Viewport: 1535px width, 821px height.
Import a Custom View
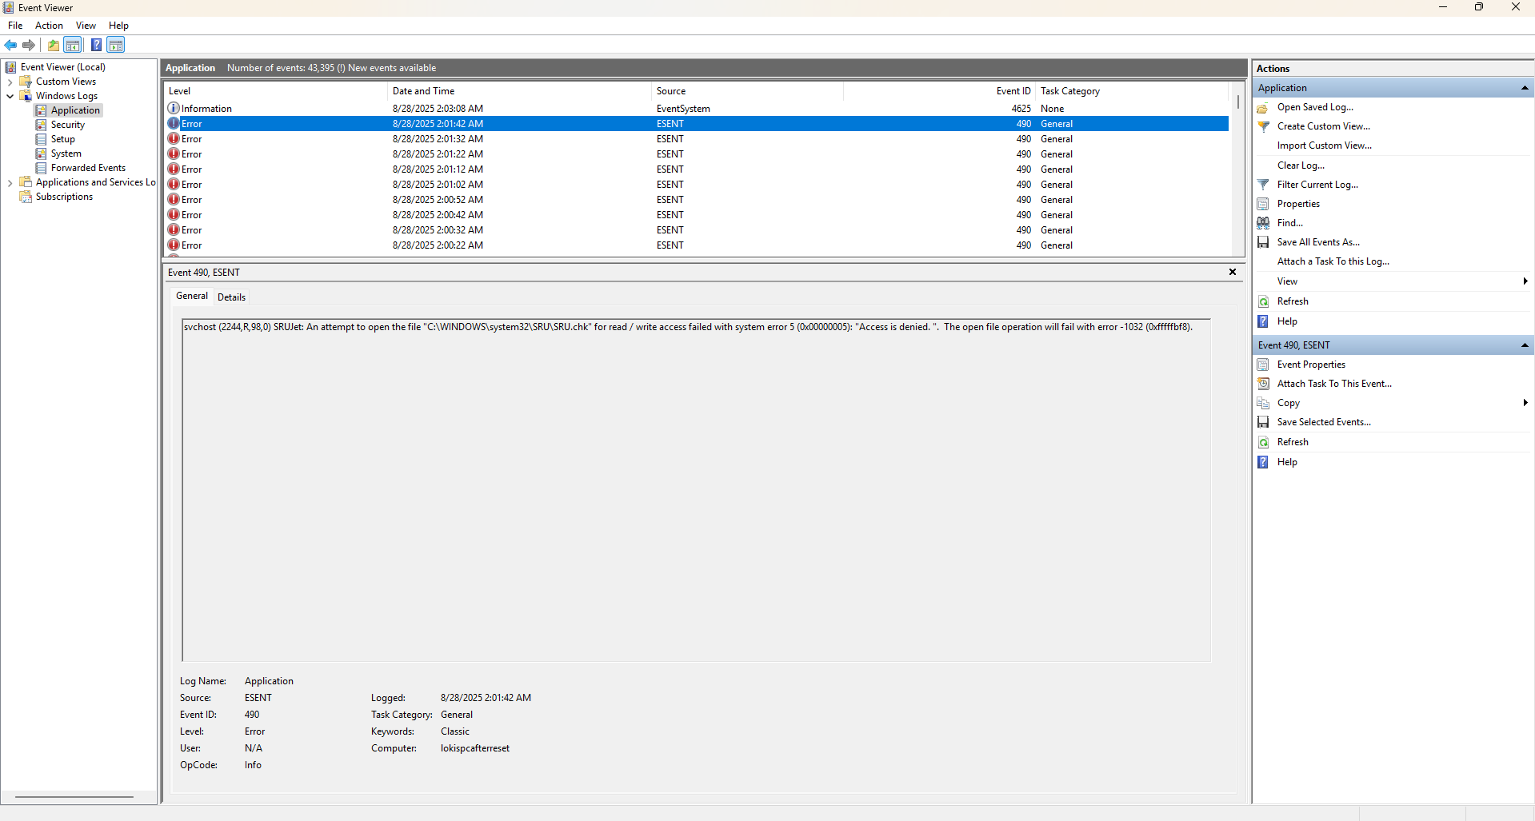coord(1324,145)
